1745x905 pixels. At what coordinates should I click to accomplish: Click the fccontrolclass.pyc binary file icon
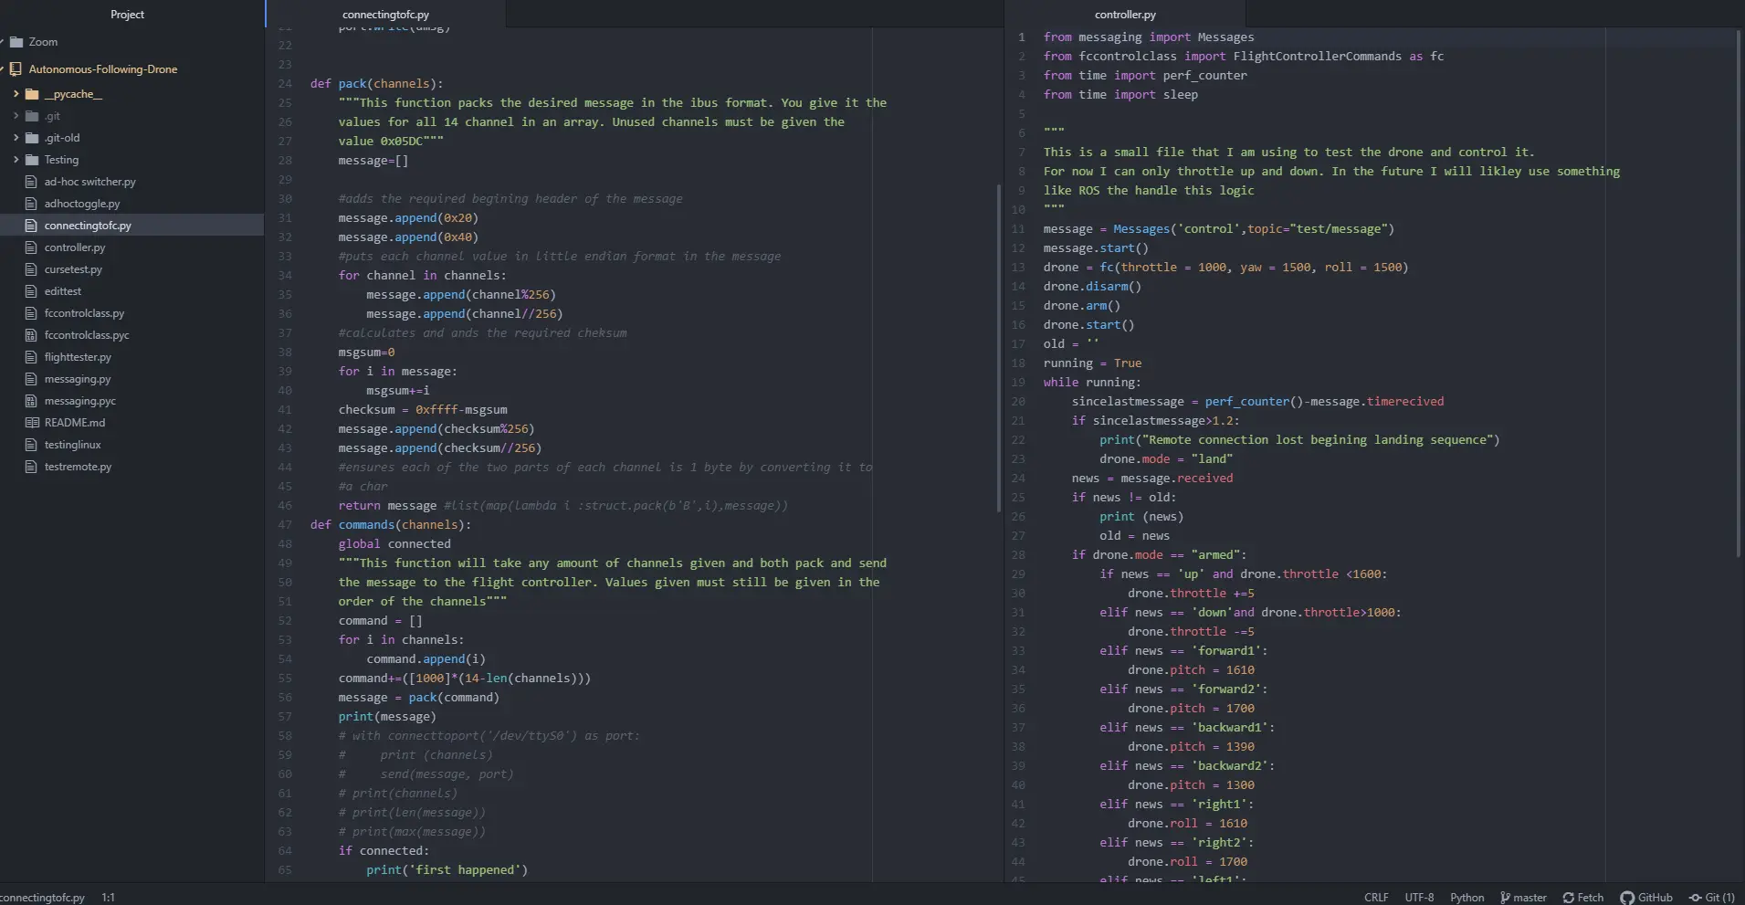pos(32,335)
